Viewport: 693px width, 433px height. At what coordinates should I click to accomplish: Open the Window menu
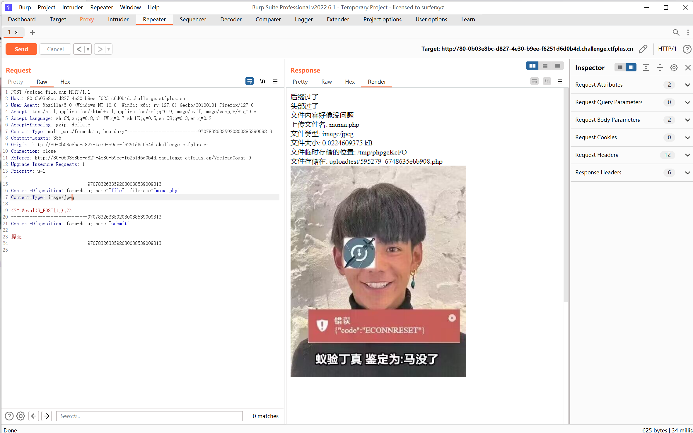[130, 7]
